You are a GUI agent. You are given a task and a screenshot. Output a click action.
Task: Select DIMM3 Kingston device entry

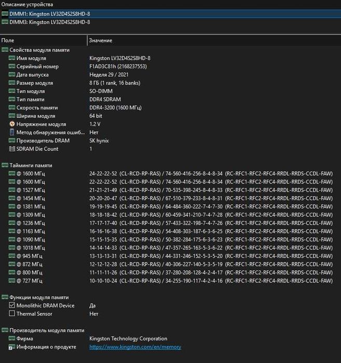pos(50,22)
